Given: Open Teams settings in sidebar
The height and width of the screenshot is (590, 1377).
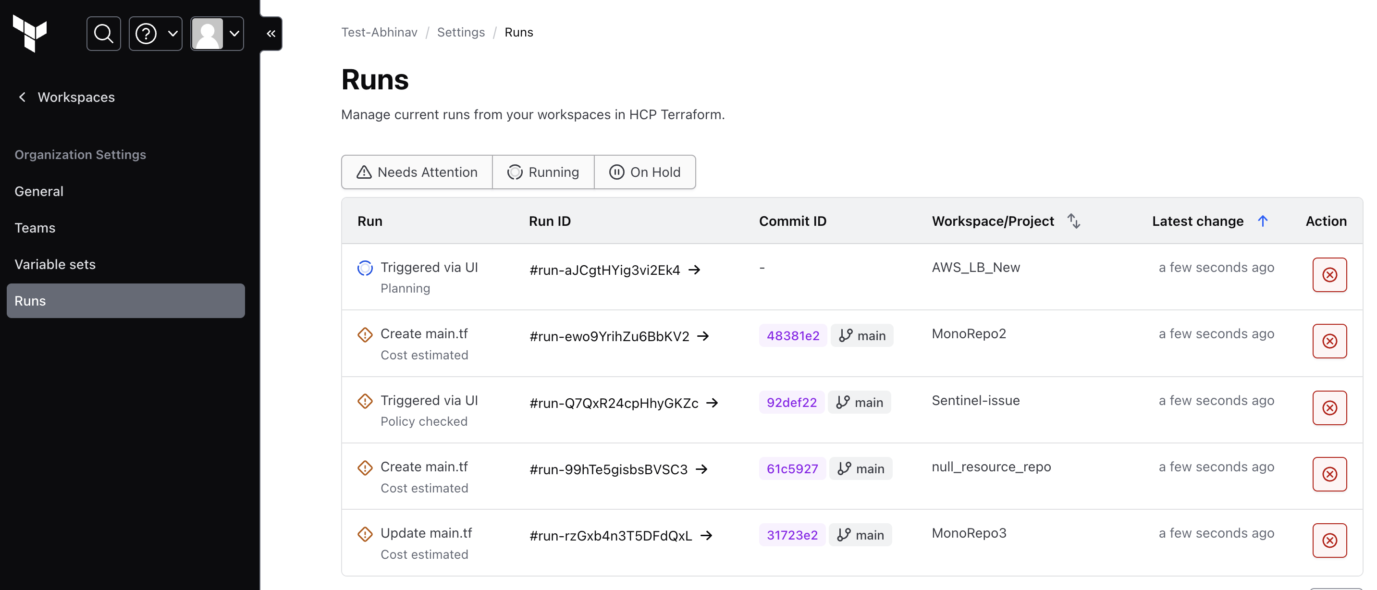Looking at the screenshot, I should [x=35, y=228].
